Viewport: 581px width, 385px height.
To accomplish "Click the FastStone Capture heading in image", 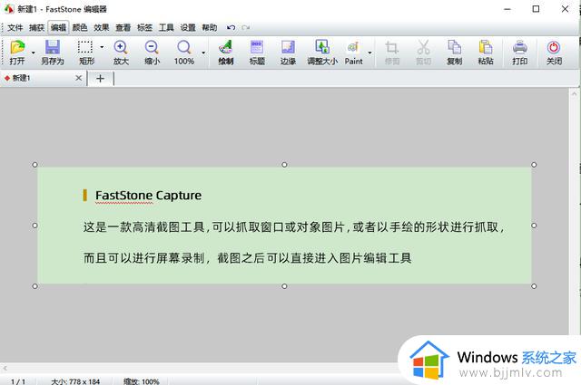I will click(x=148, y=196).
